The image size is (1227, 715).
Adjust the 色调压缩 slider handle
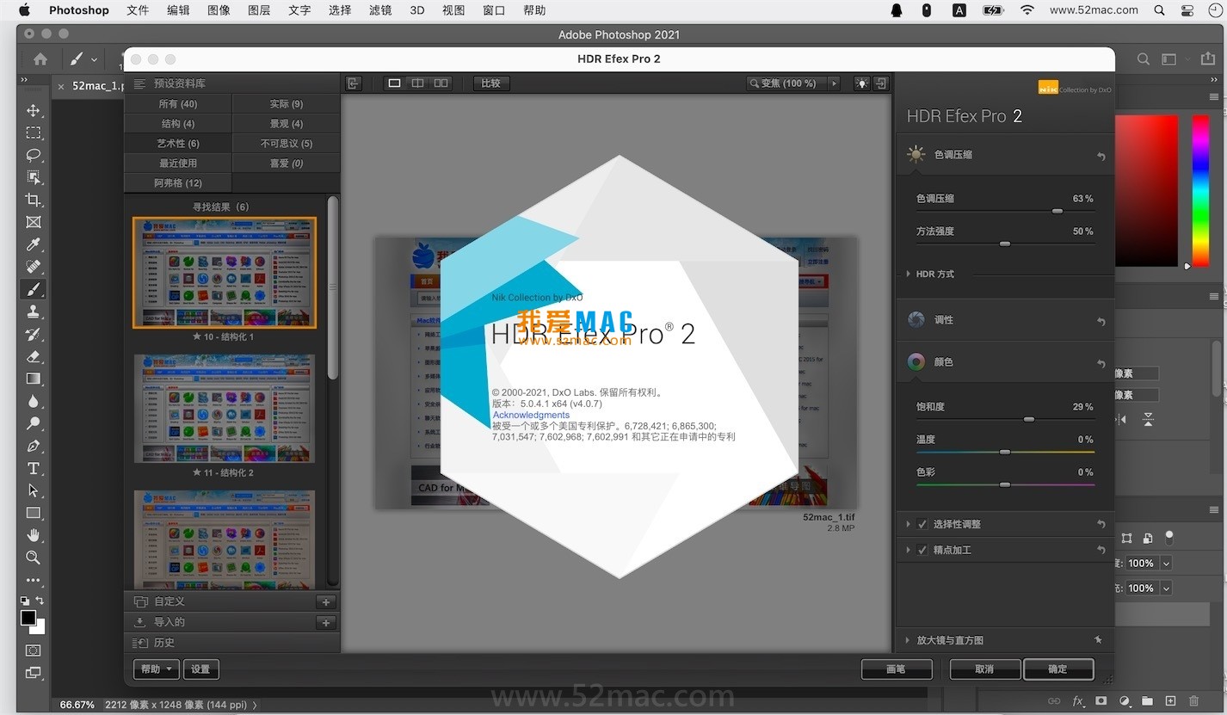click(x=1057, y=211)
